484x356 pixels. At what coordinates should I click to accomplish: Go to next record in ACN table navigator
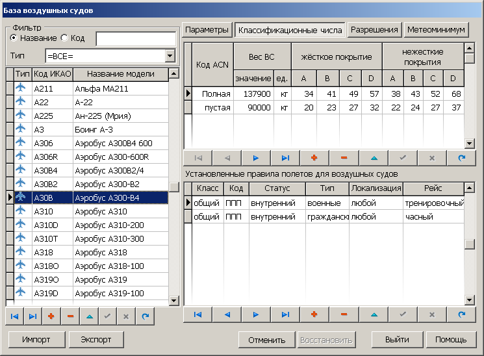[x=255, y=158]
